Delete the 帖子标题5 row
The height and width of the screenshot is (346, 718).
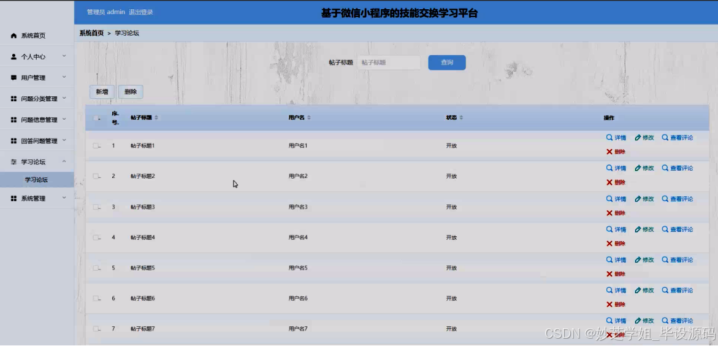(616, 274)
